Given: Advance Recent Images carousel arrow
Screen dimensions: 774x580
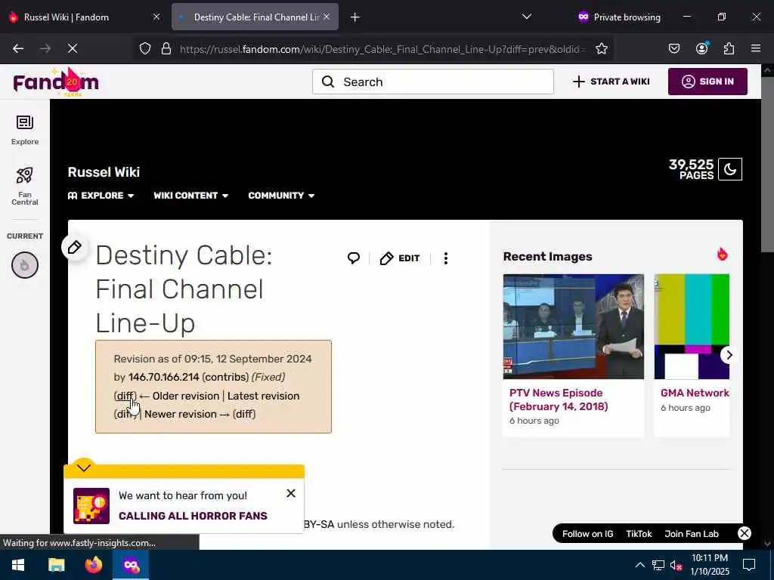Looking at the screenshot, I should coord(729,355).
